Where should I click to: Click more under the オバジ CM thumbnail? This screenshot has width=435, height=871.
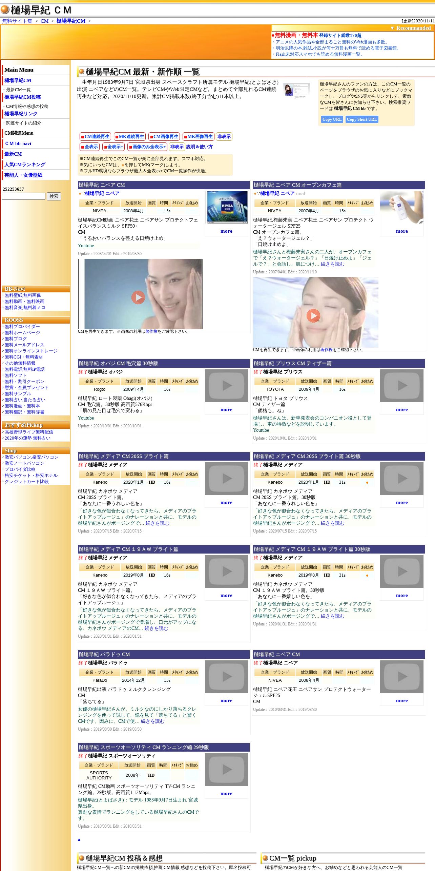(226, 409)
